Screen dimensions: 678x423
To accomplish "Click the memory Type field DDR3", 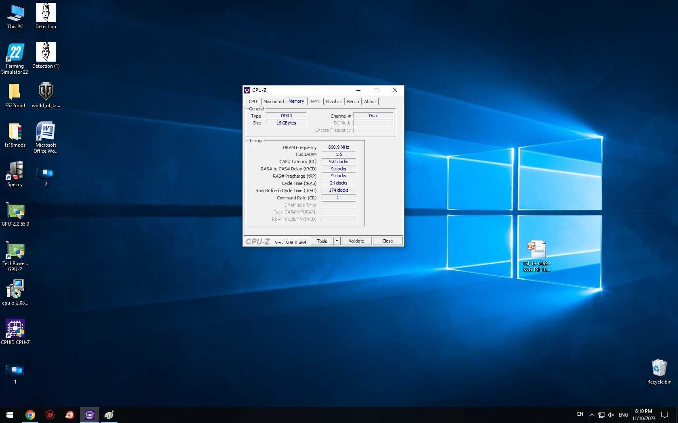I will (286, 116).
